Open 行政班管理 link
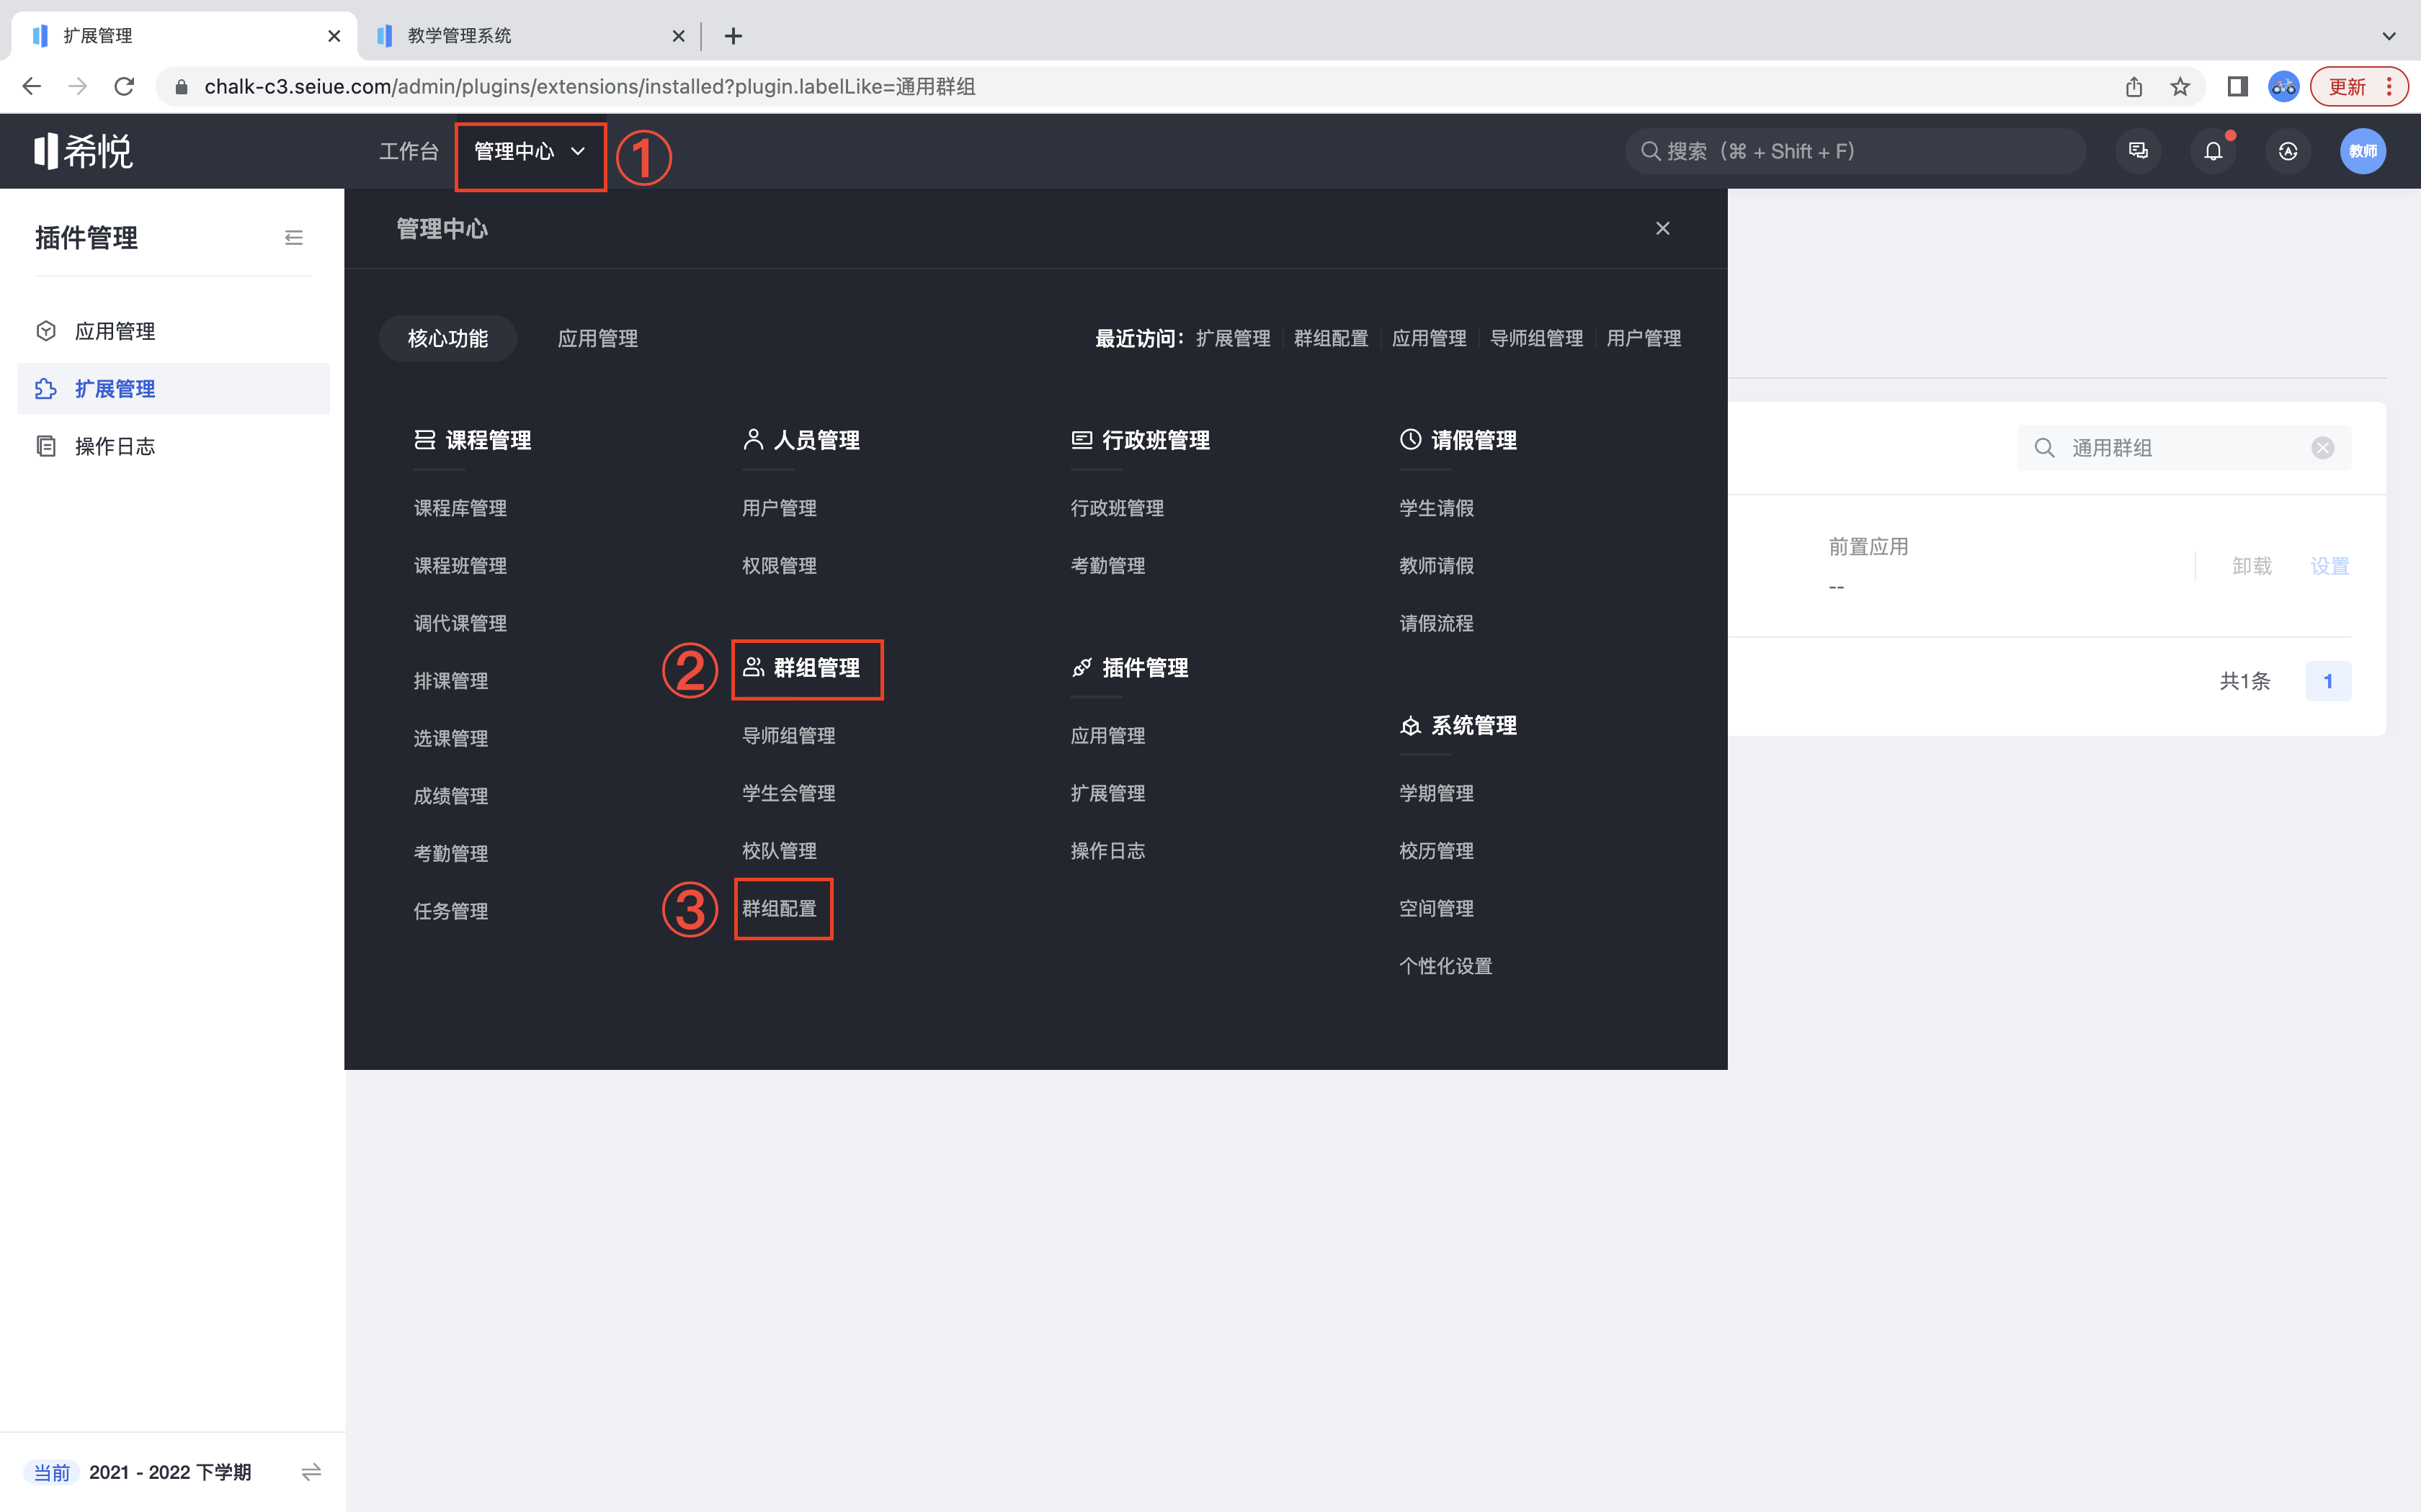This screenshot has height=1512, width=2421. 1118,508
